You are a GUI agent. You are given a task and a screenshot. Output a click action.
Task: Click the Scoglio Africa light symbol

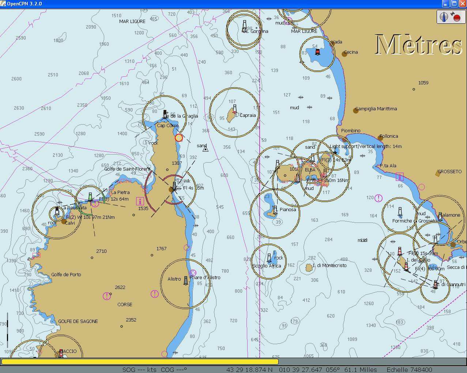pyautogui.click(x=269, y=258)
